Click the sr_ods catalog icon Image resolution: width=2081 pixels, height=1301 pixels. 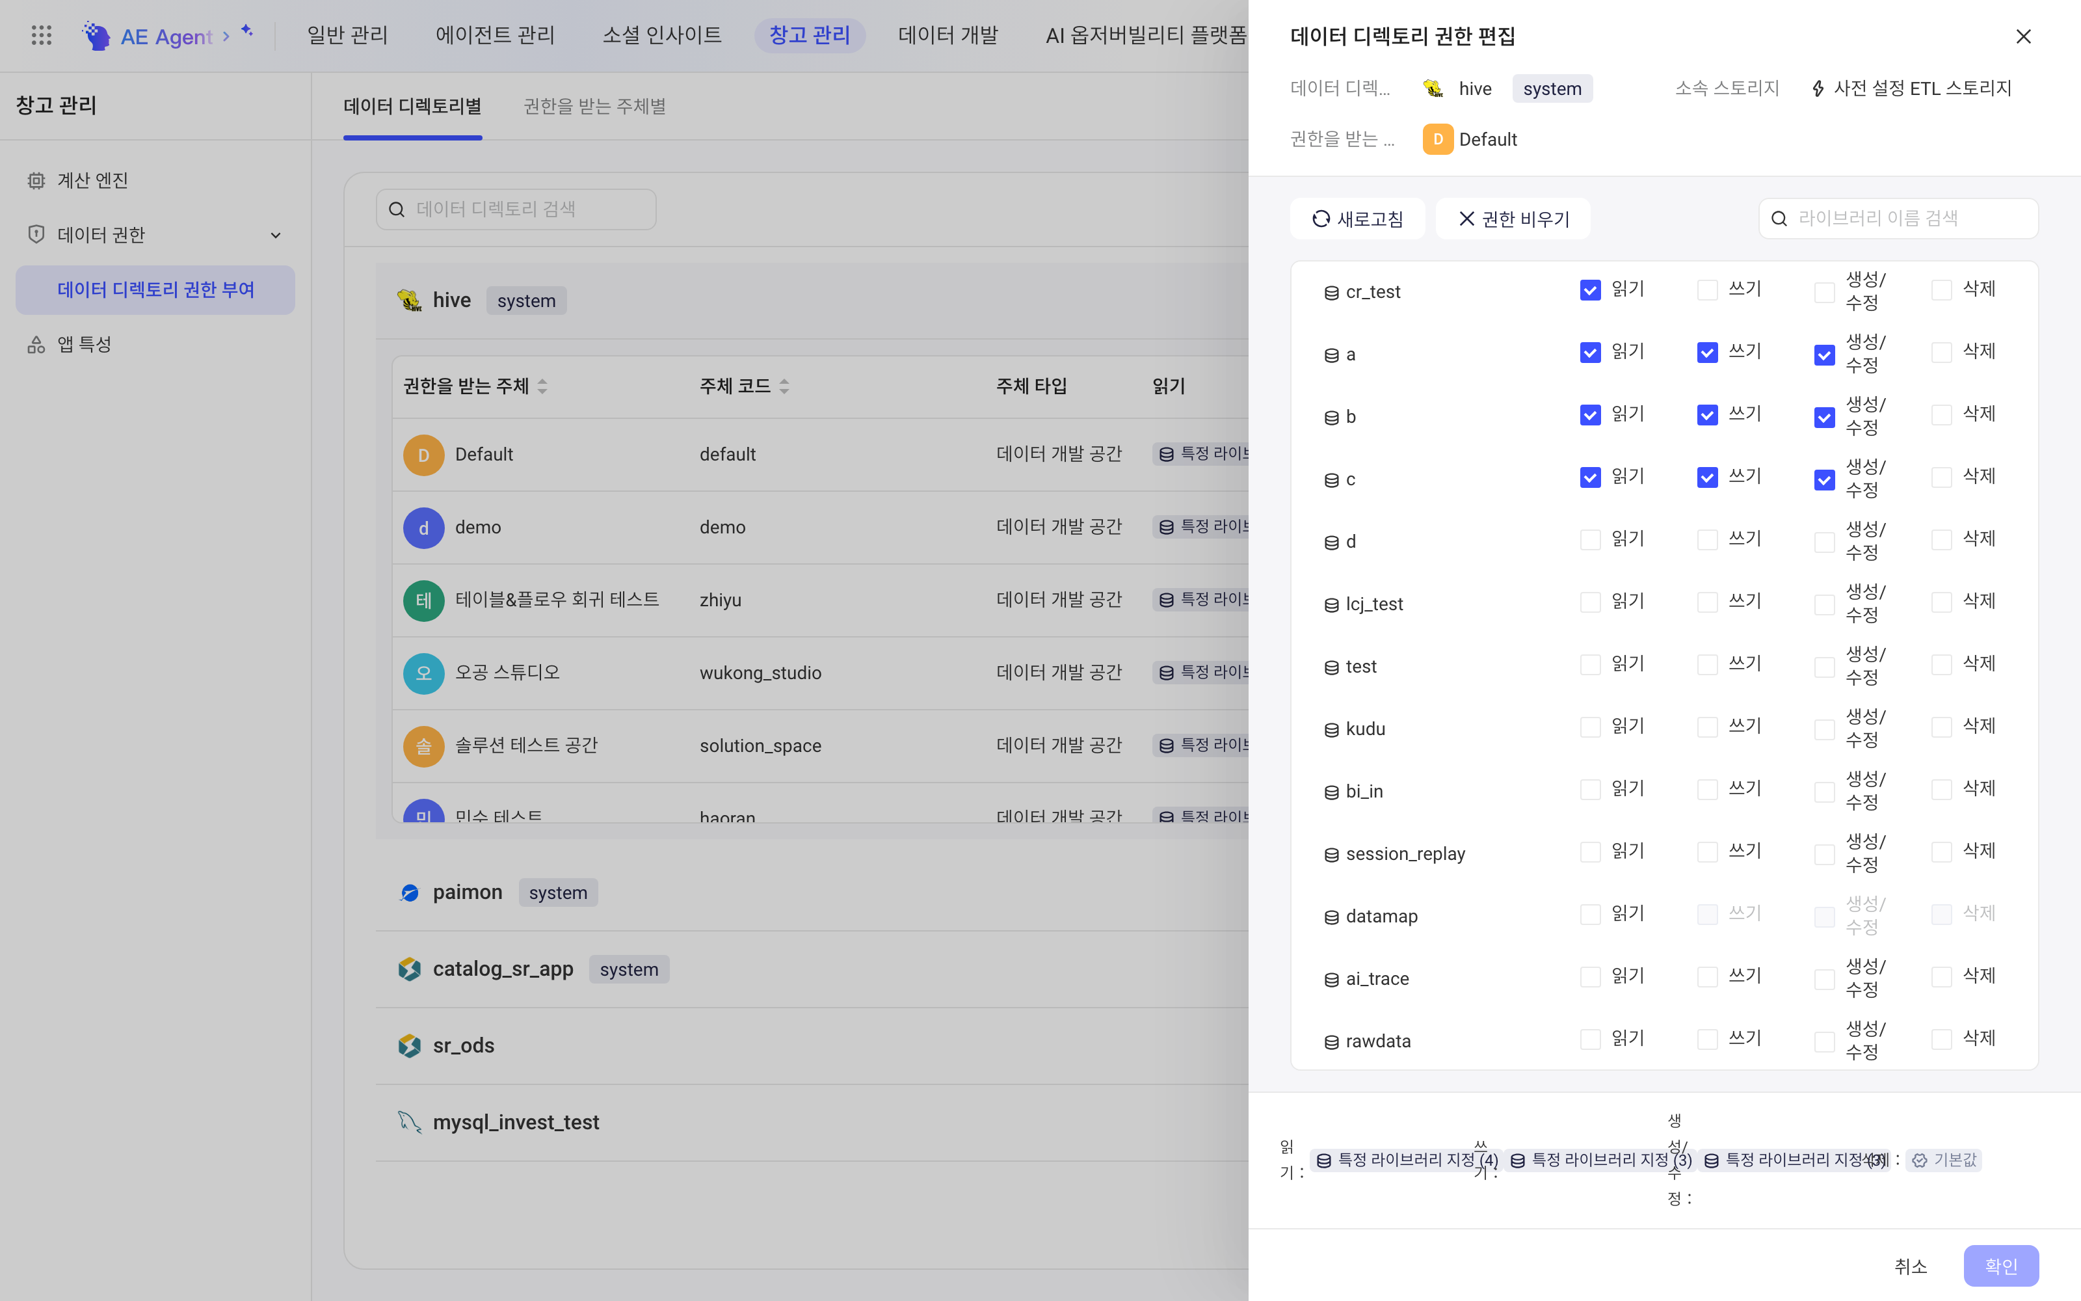409,1045
